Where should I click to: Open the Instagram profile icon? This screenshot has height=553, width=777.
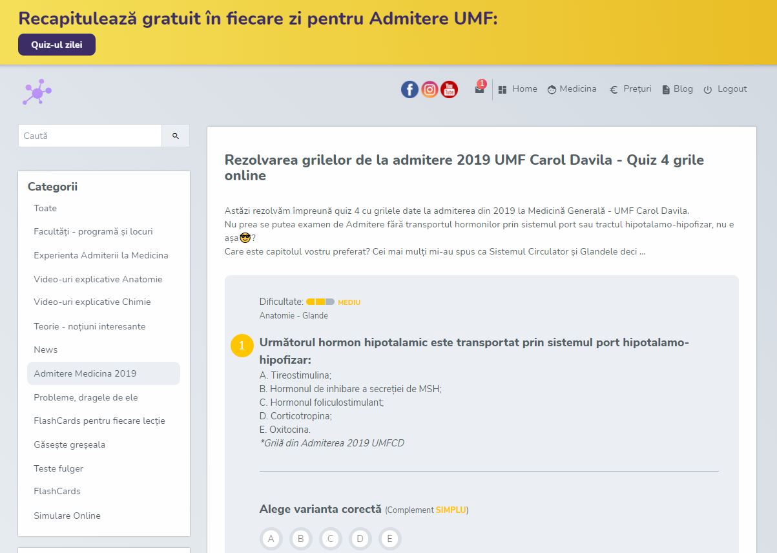(x=430, y=90)
